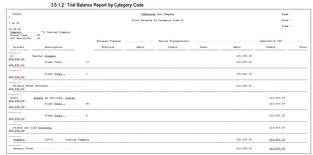Screen dimensions: 313x155
Task: Select the "Previous" column header
Action: (108, 47)
